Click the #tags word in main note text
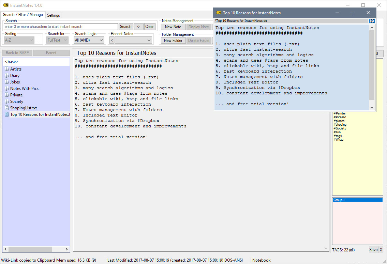 click(x=131, y=93)
